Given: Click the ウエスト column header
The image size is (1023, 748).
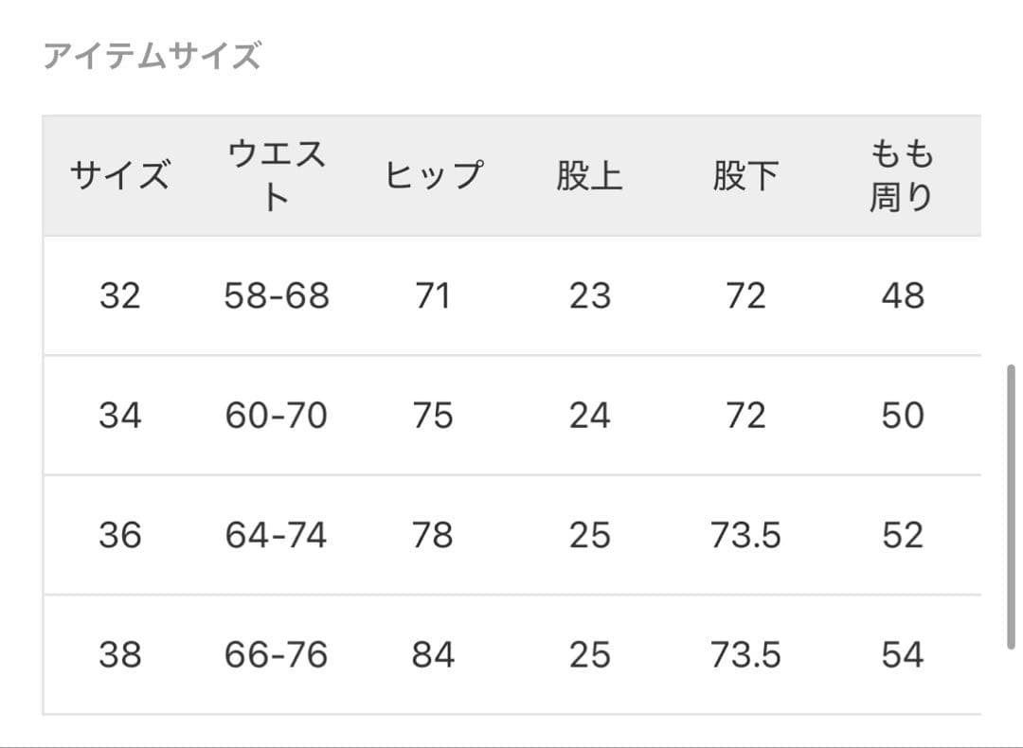Looking at the screenshot, I should point(276,176).
